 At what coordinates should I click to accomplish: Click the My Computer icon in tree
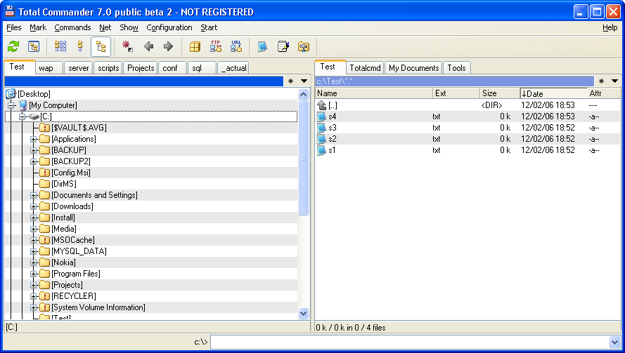[x=23, y=105]
